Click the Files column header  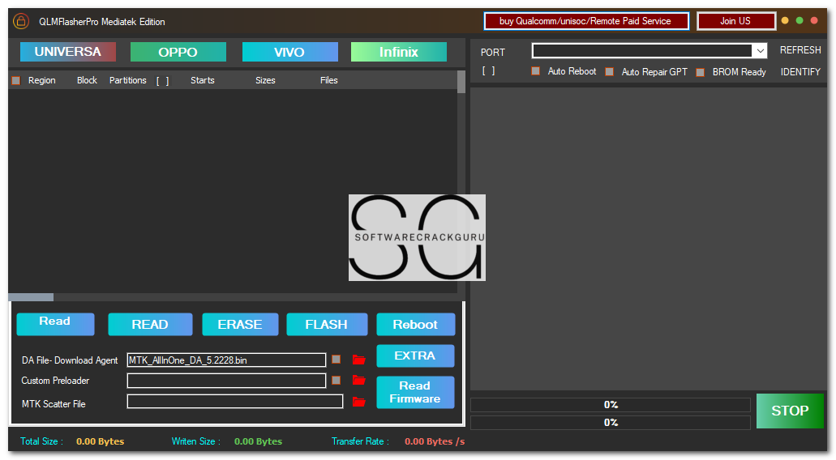(329, 80)
